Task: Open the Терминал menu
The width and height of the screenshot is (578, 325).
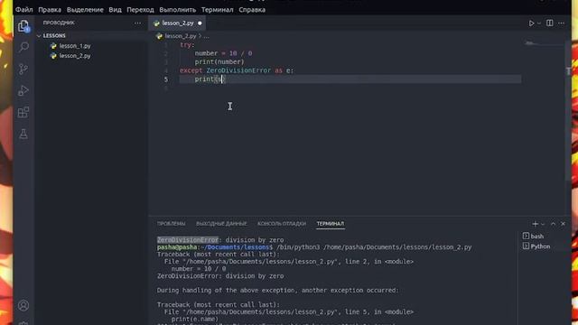Action: (217, 10)
